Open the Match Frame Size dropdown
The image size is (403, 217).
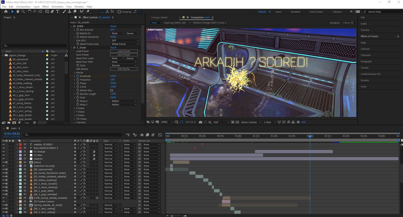pyautogui.click(x=125, y=44)
